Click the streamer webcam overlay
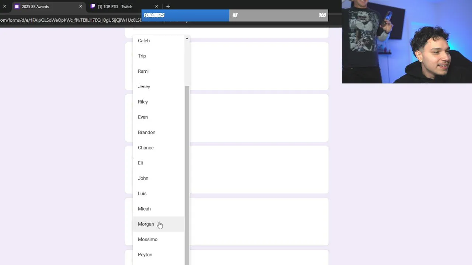 407,42
